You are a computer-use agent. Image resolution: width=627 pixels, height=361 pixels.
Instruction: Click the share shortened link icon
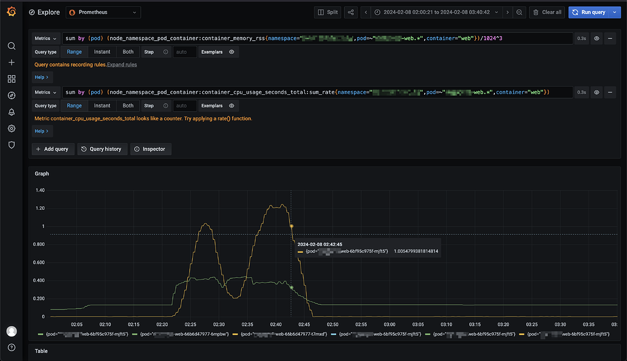tap(351, 12)
